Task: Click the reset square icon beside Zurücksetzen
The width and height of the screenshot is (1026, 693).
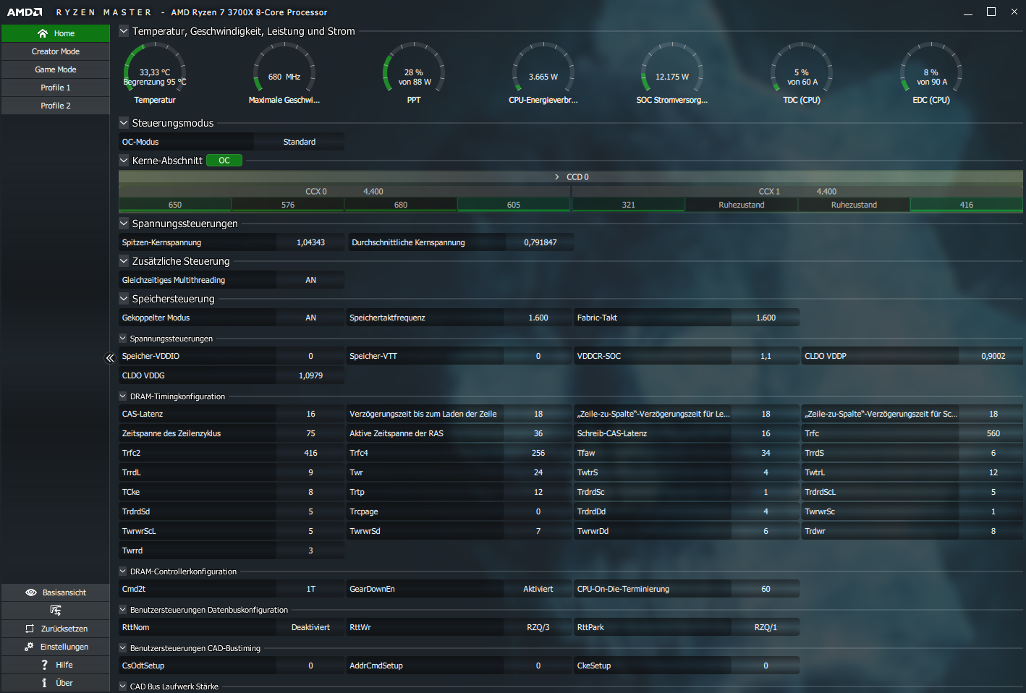Action: tap(30, 629)
